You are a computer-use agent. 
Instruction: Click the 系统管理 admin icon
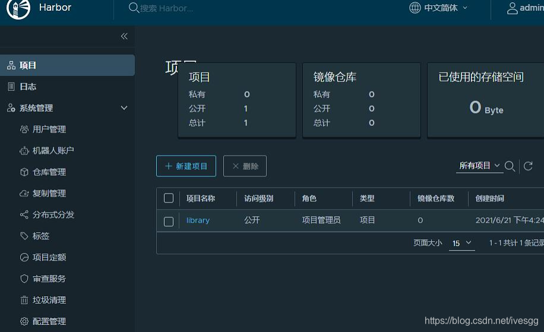pos(11,108)
